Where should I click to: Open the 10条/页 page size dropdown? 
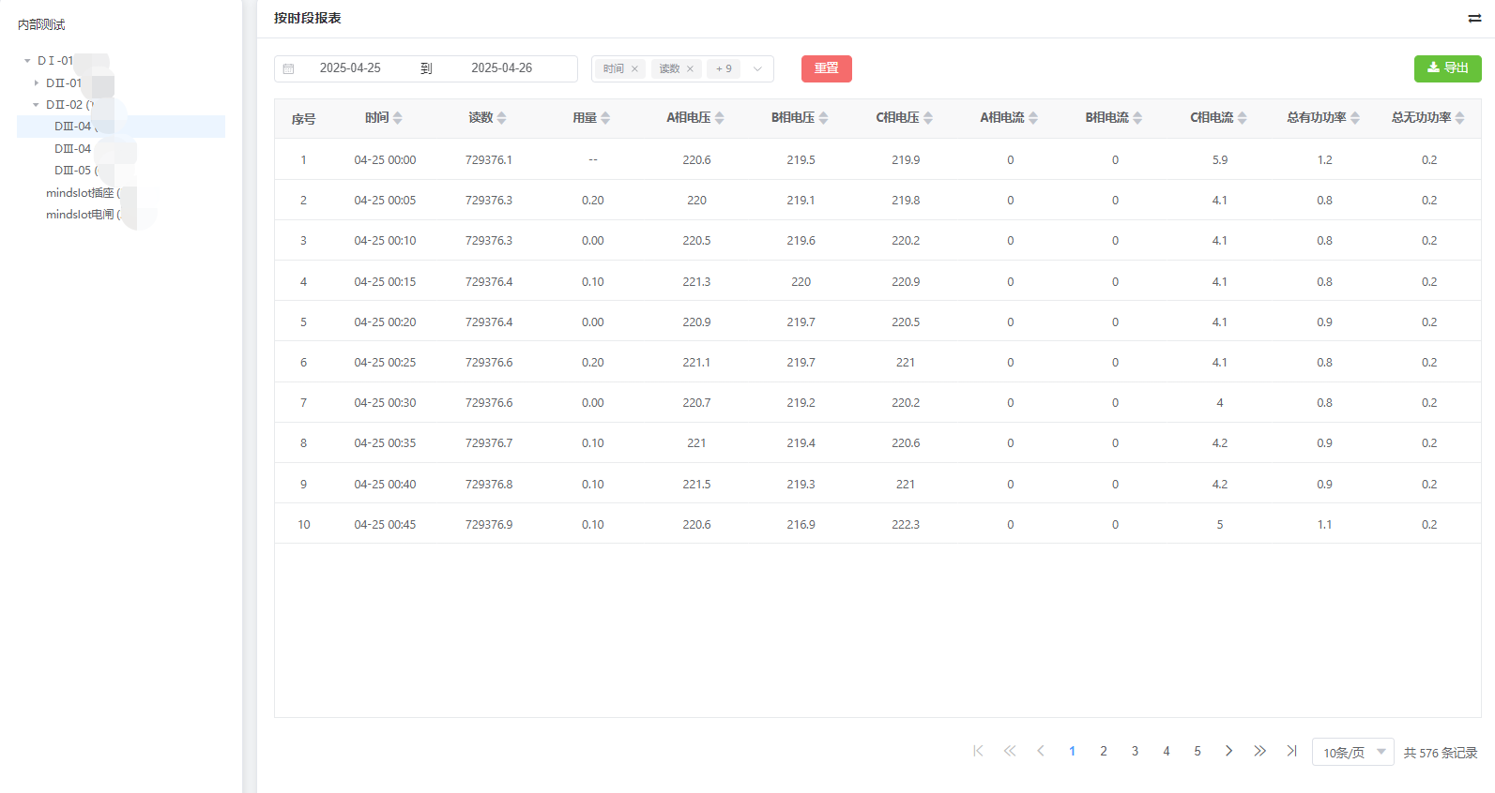click(x=1352, y=752)
